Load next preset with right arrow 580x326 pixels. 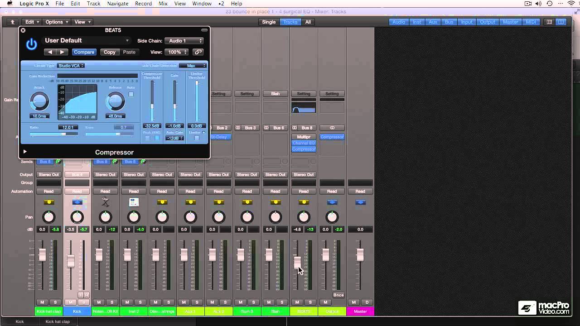[x=63, y=52]
